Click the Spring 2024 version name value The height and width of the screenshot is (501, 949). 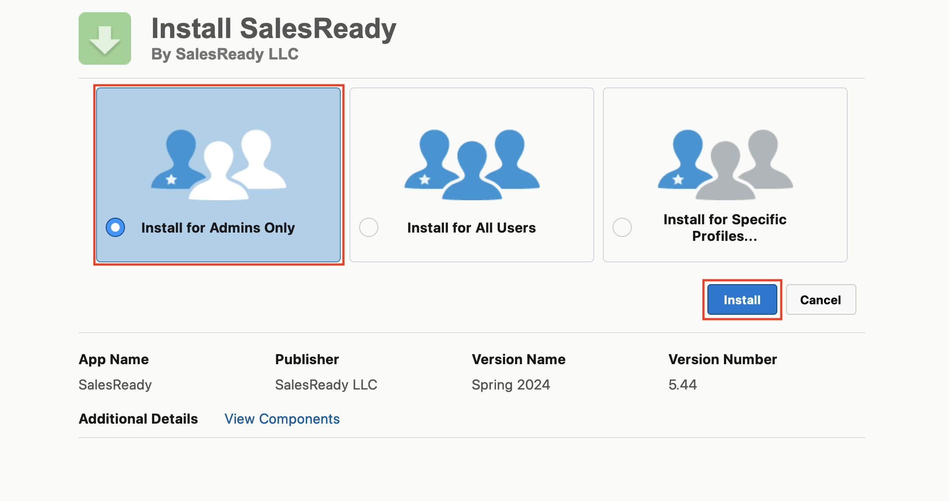[511, 385]
